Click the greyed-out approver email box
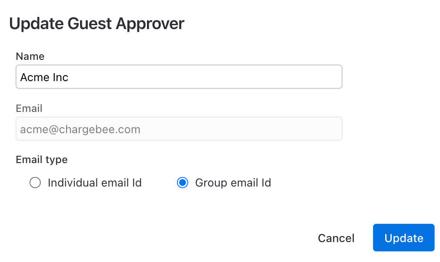Image resolution: width=440 pixels, height=262 pixels. [179, 129]
